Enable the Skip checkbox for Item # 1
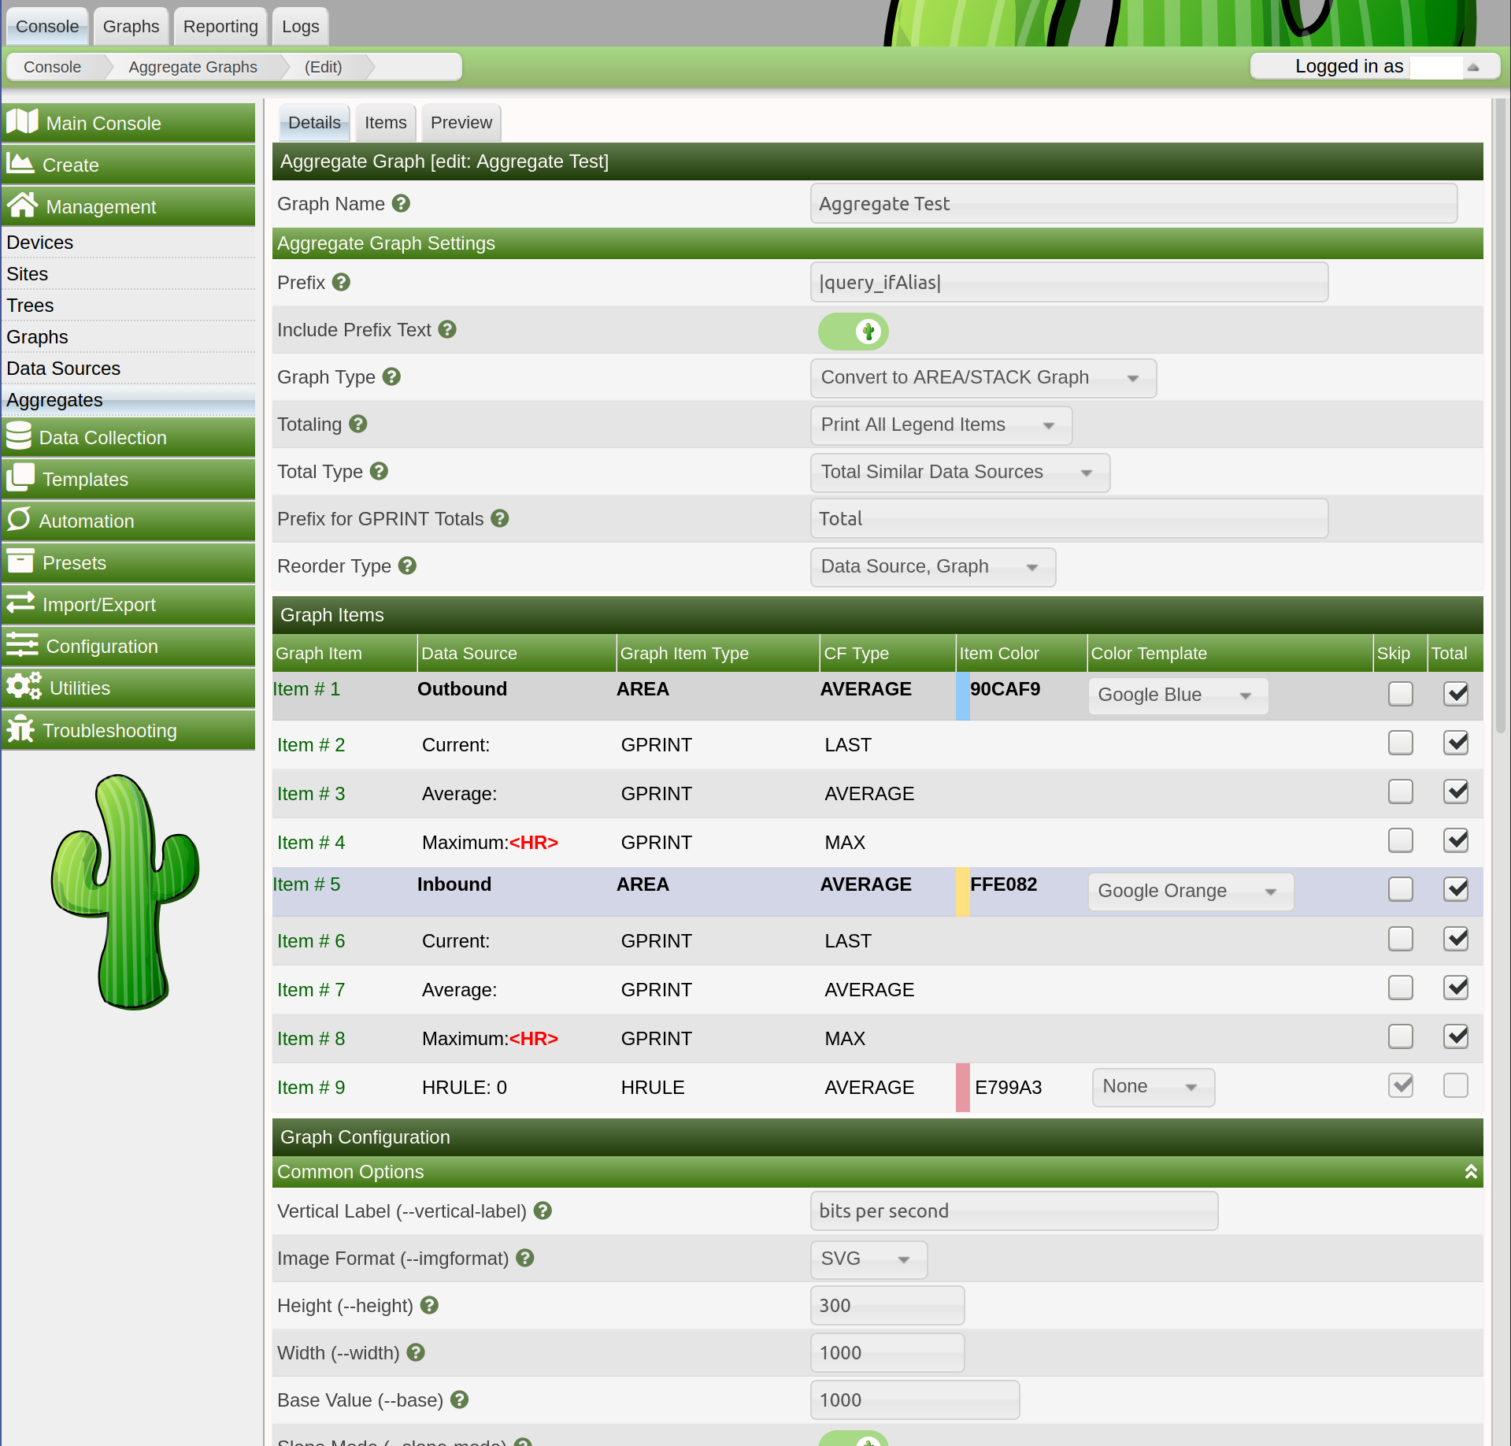Image resolution: width=1511 pixels, height=1446 pixels. (x=1400, y=694)
